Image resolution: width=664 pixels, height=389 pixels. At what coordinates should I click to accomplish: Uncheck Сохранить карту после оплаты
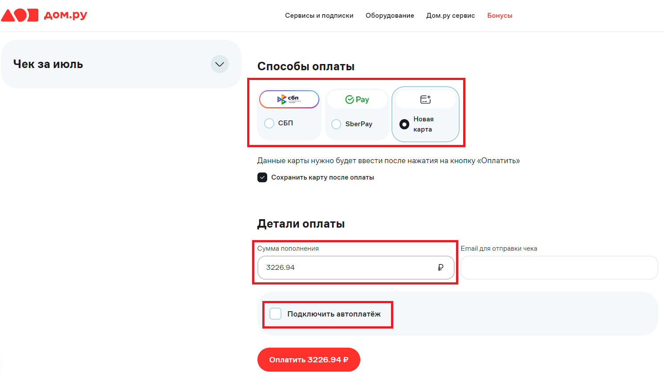coord(262,177)
